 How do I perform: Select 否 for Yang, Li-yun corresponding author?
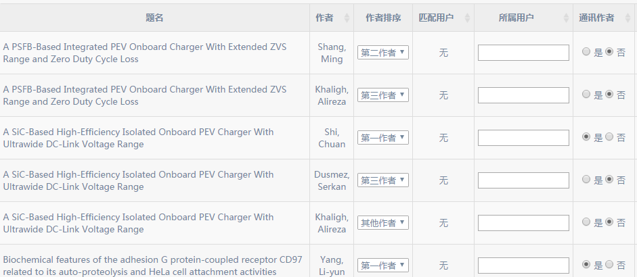tap(609, 264)
